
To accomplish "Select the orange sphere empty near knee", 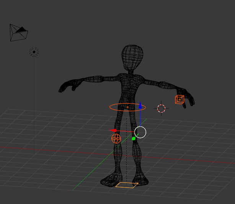I will coord(116,138).
